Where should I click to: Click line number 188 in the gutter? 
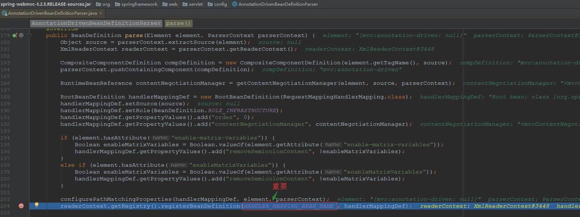[5, 97]
